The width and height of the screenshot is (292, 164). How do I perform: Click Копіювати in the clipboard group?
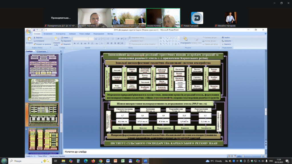coord(40,41)
